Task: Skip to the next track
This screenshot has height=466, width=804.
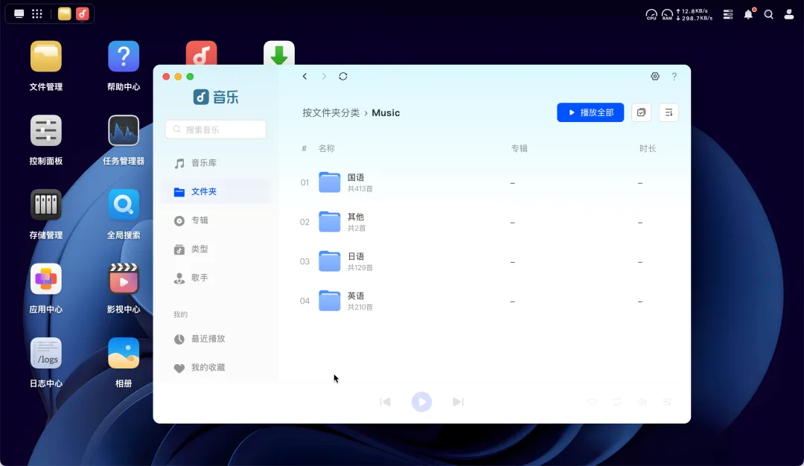Action: click(x=458, y=402)
